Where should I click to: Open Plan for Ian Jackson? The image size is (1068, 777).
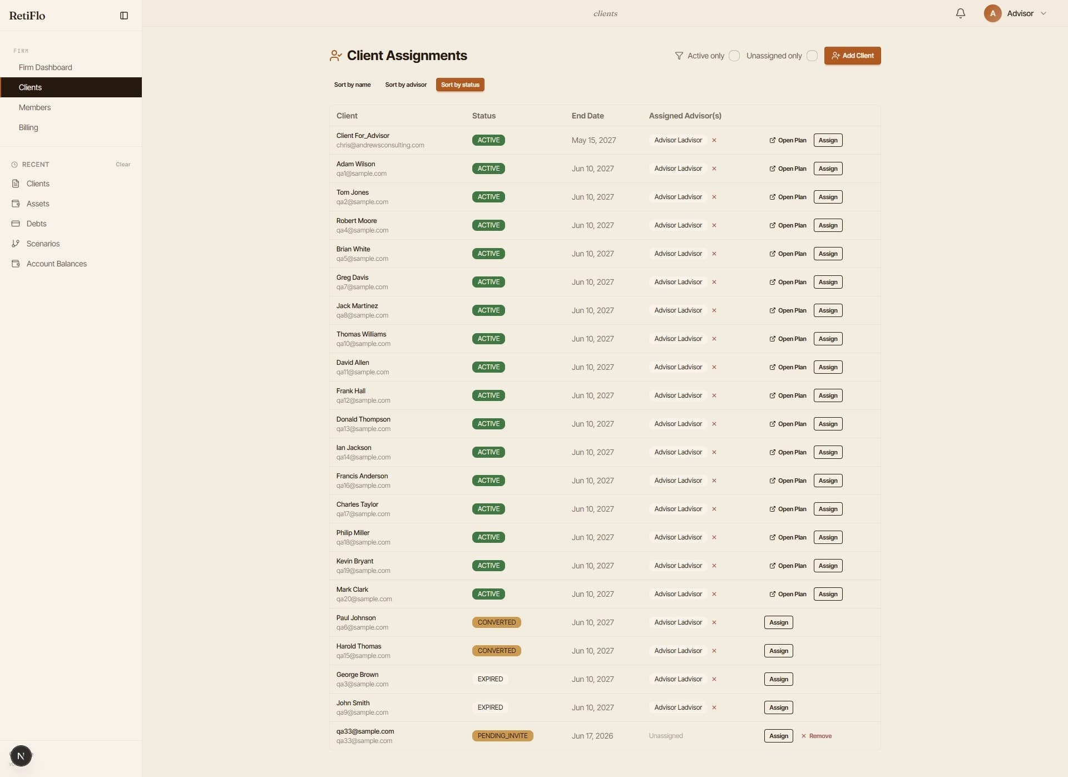(788, 452)
